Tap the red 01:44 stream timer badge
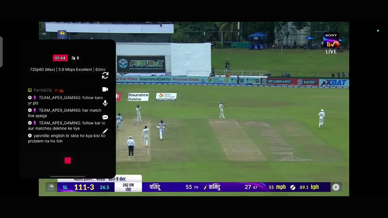The image size is (388, 218). tap(60, 58)
